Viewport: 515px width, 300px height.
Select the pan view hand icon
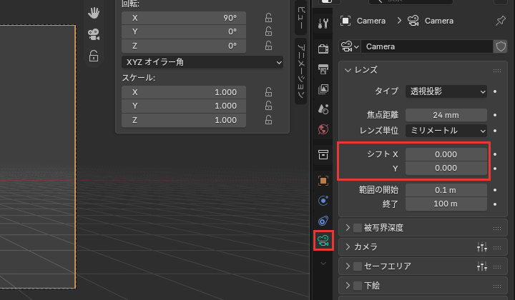(x=94, y=13)
